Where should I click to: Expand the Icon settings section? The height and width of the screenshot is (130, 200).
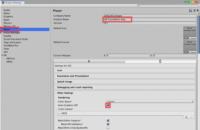[x=125, y=70]
